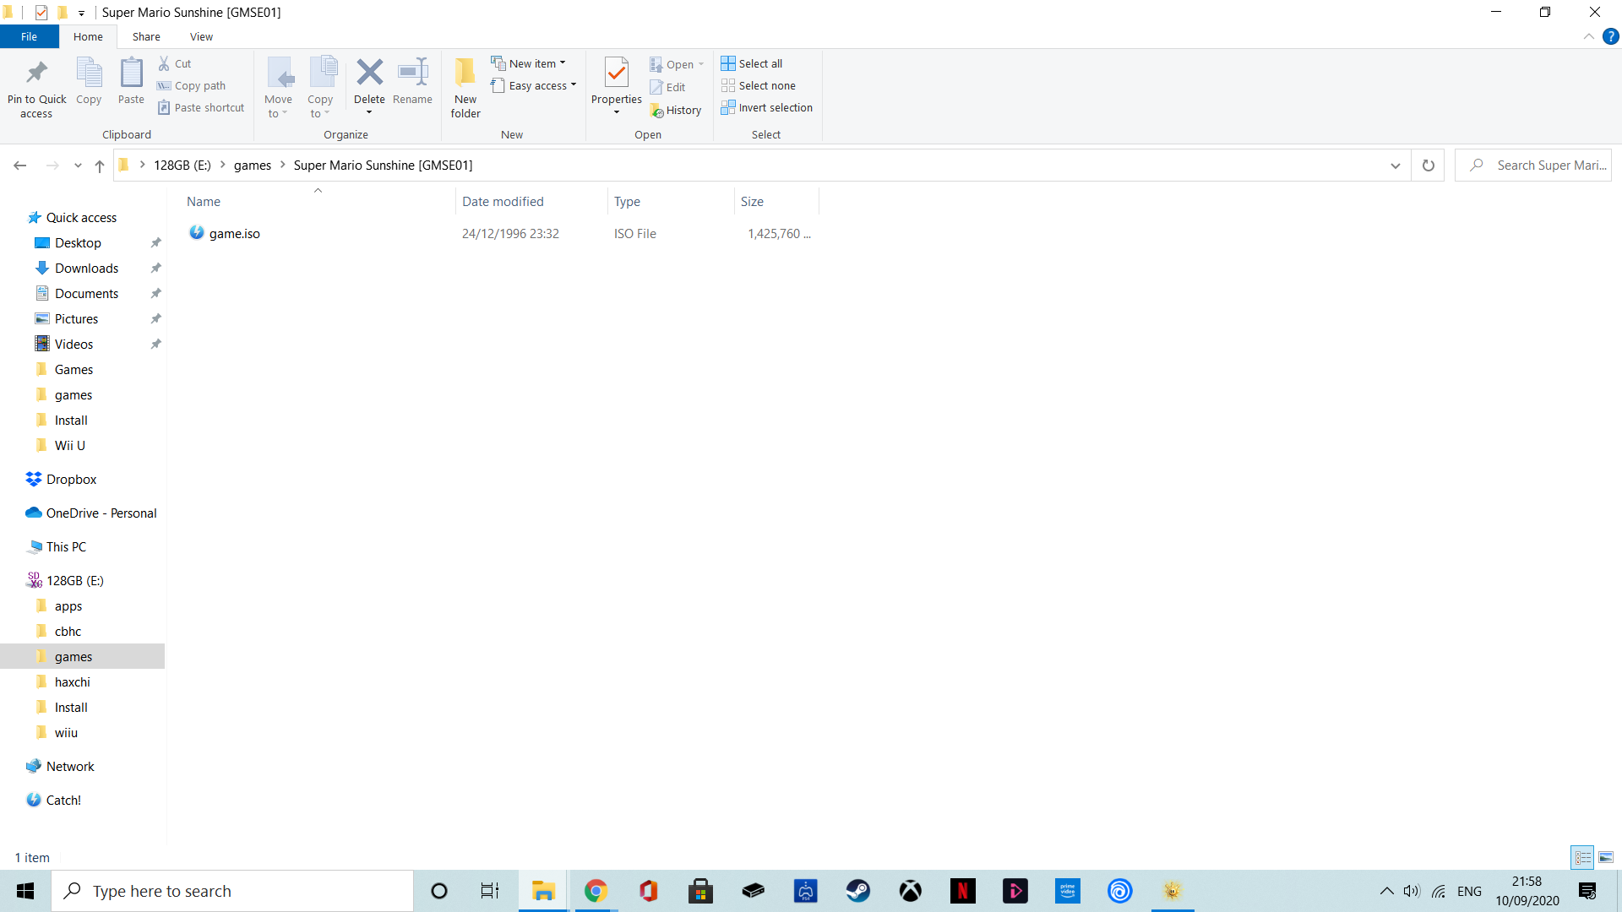This screenshot has width=1622, height=912.
Task: Click Copy path in ribbon
Action: tap(192, 85)
